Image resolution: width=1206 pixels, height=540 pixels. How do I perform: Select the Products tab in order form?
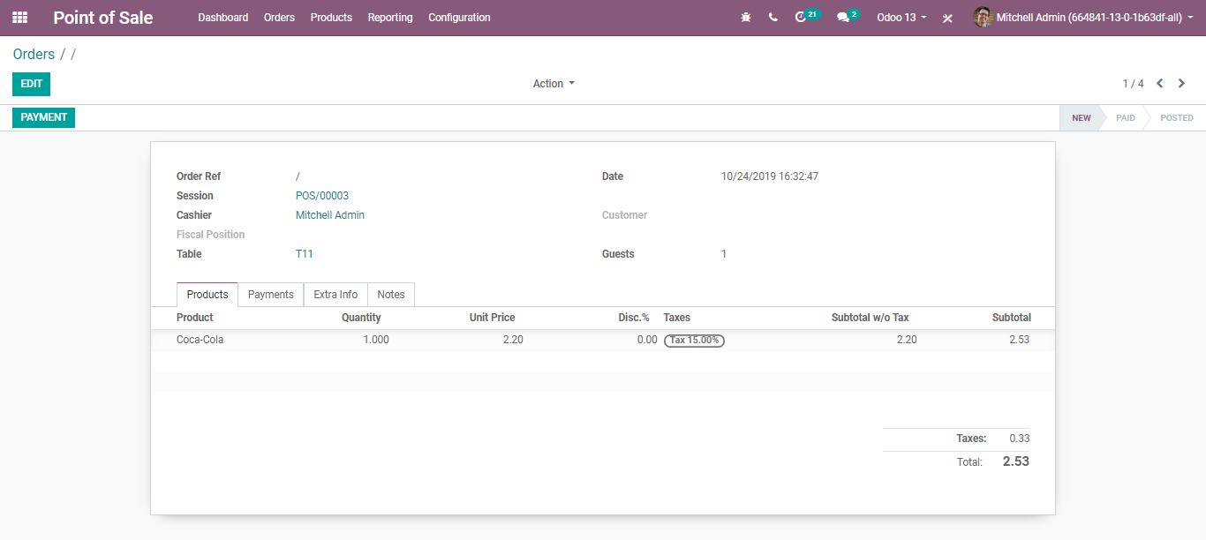207,295
